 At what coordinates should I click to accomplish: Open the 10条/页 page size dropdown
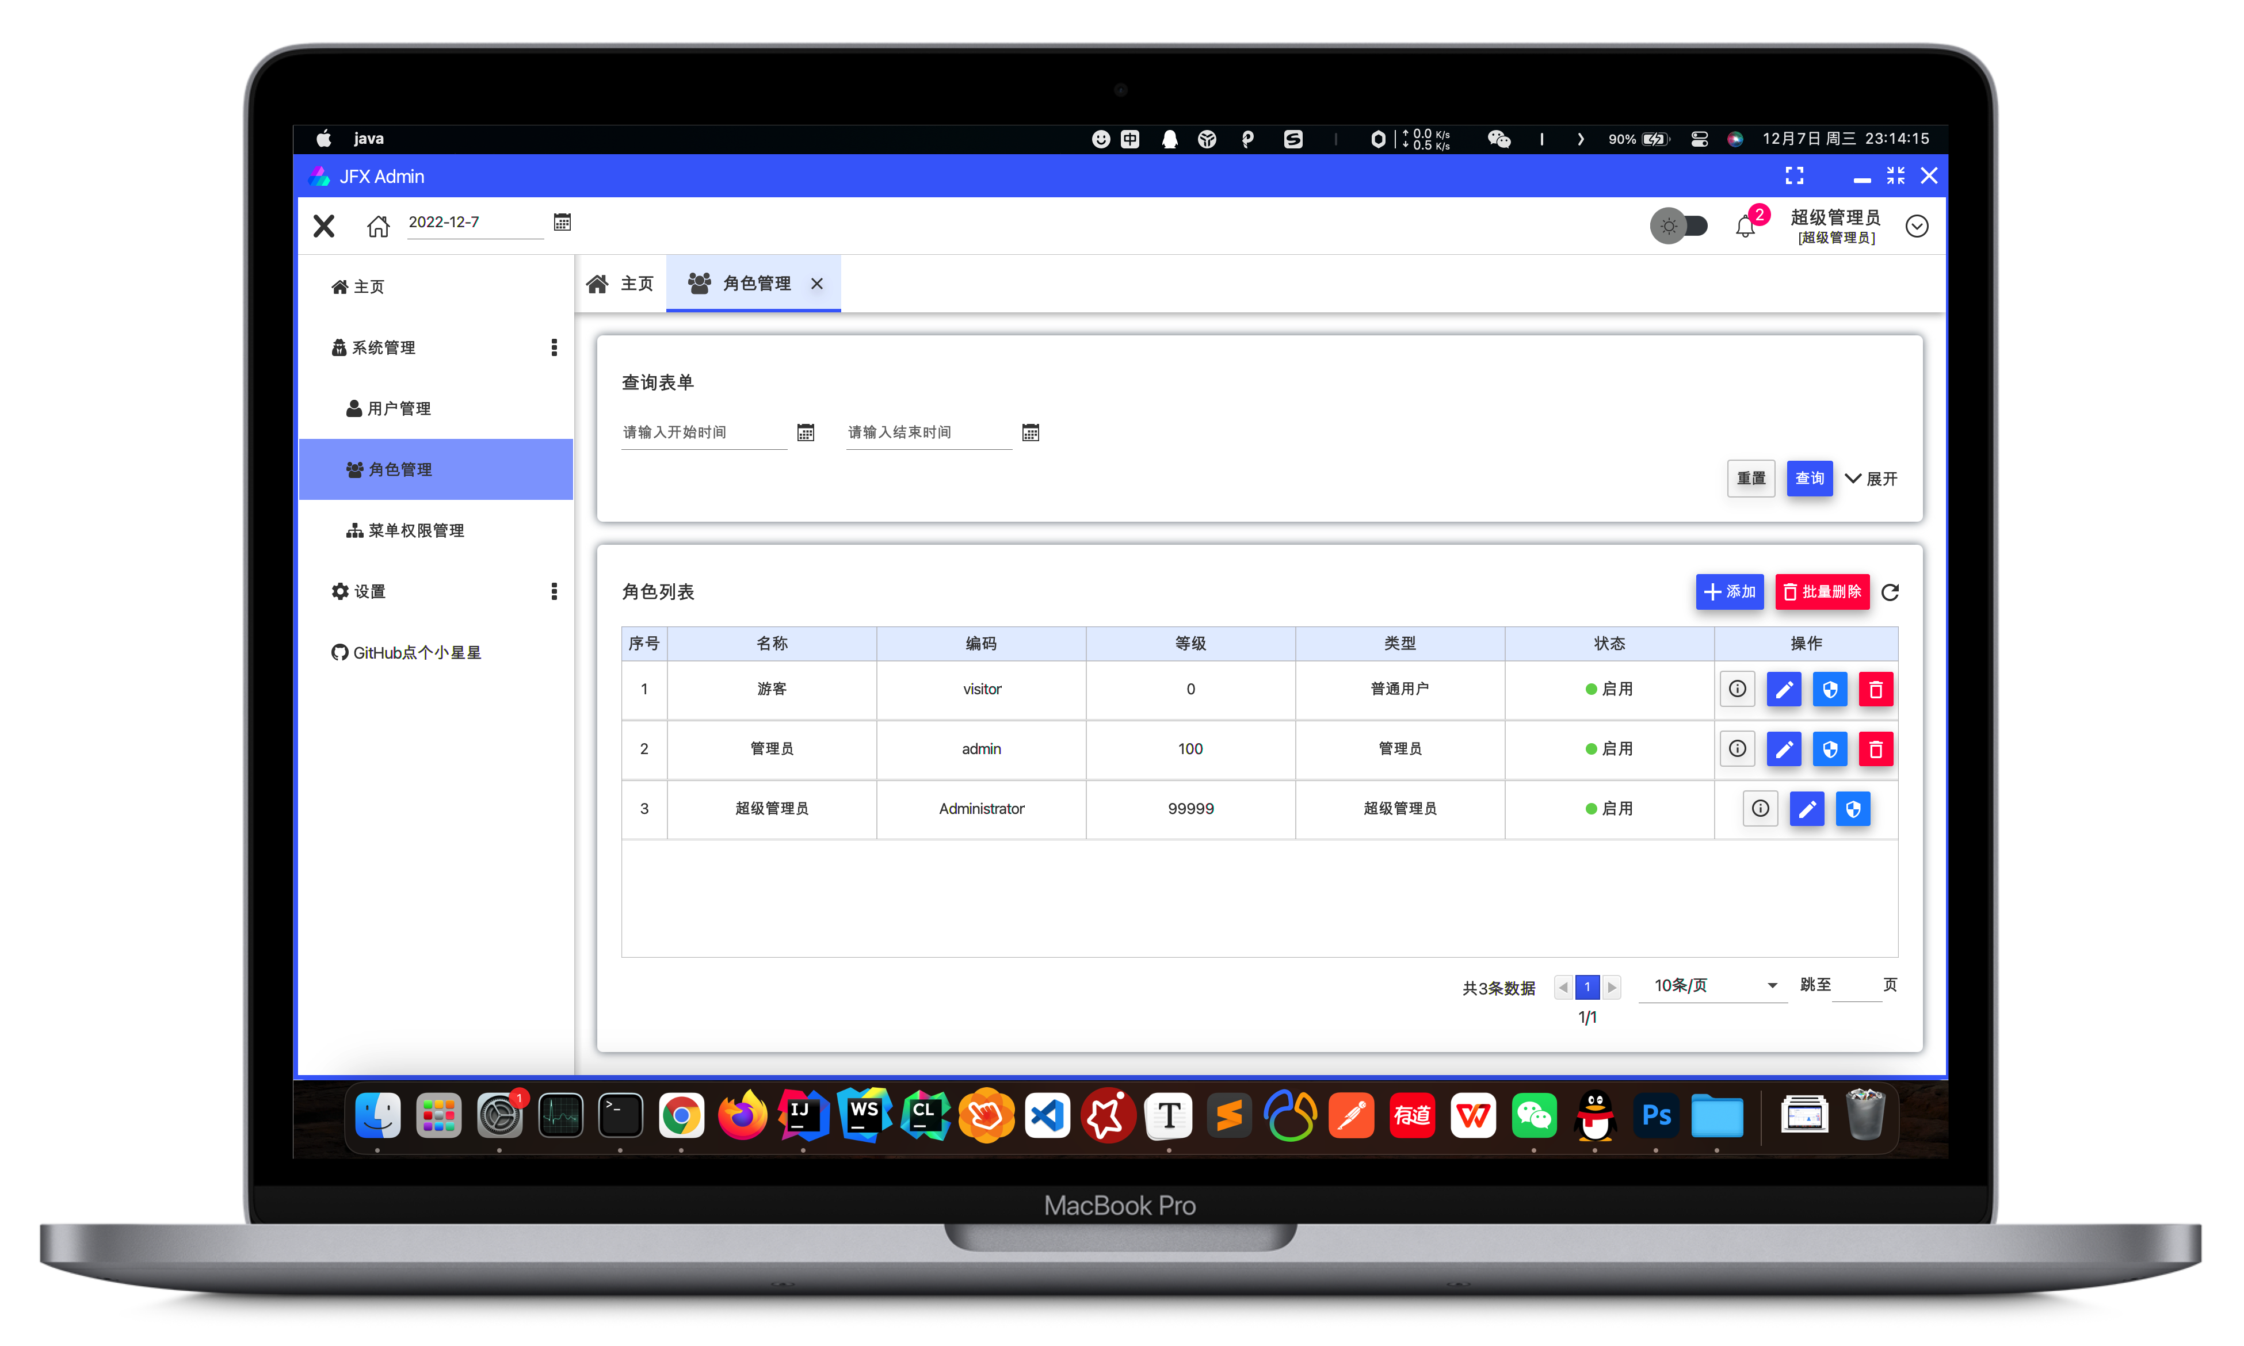tap(1712, 985)
